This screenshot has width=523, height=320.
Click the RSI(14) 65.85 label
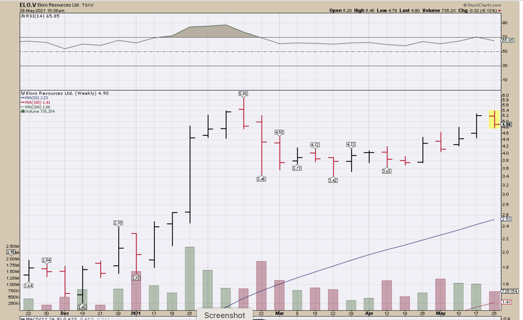pos(43,16)
